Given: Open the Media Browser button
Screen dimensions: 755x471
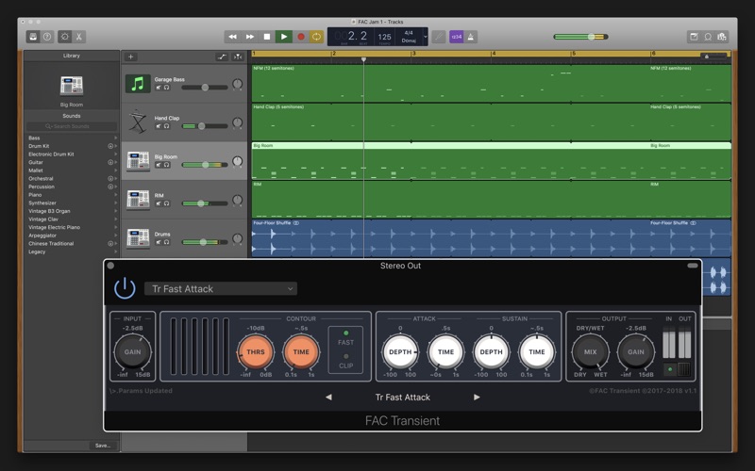Looking at the screenshot, I should 722,37.
